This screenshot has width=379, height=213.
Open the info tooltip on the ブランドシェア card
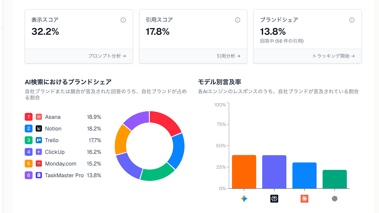352,20
